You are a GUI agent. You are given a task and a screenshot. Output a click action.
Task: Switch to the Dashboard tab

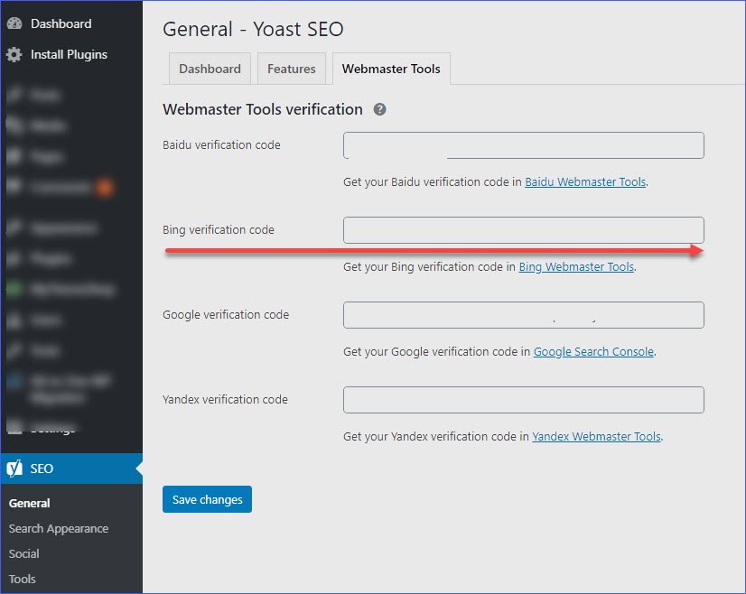(209, 68)
